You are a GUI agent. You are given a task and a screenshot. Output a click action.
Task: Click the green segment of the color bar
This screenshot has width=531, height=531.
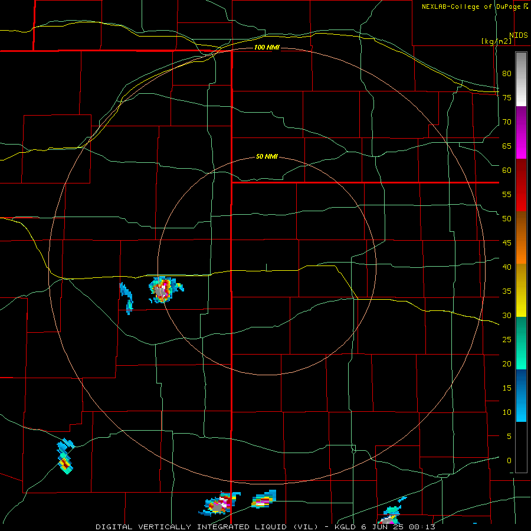(521, 343)
